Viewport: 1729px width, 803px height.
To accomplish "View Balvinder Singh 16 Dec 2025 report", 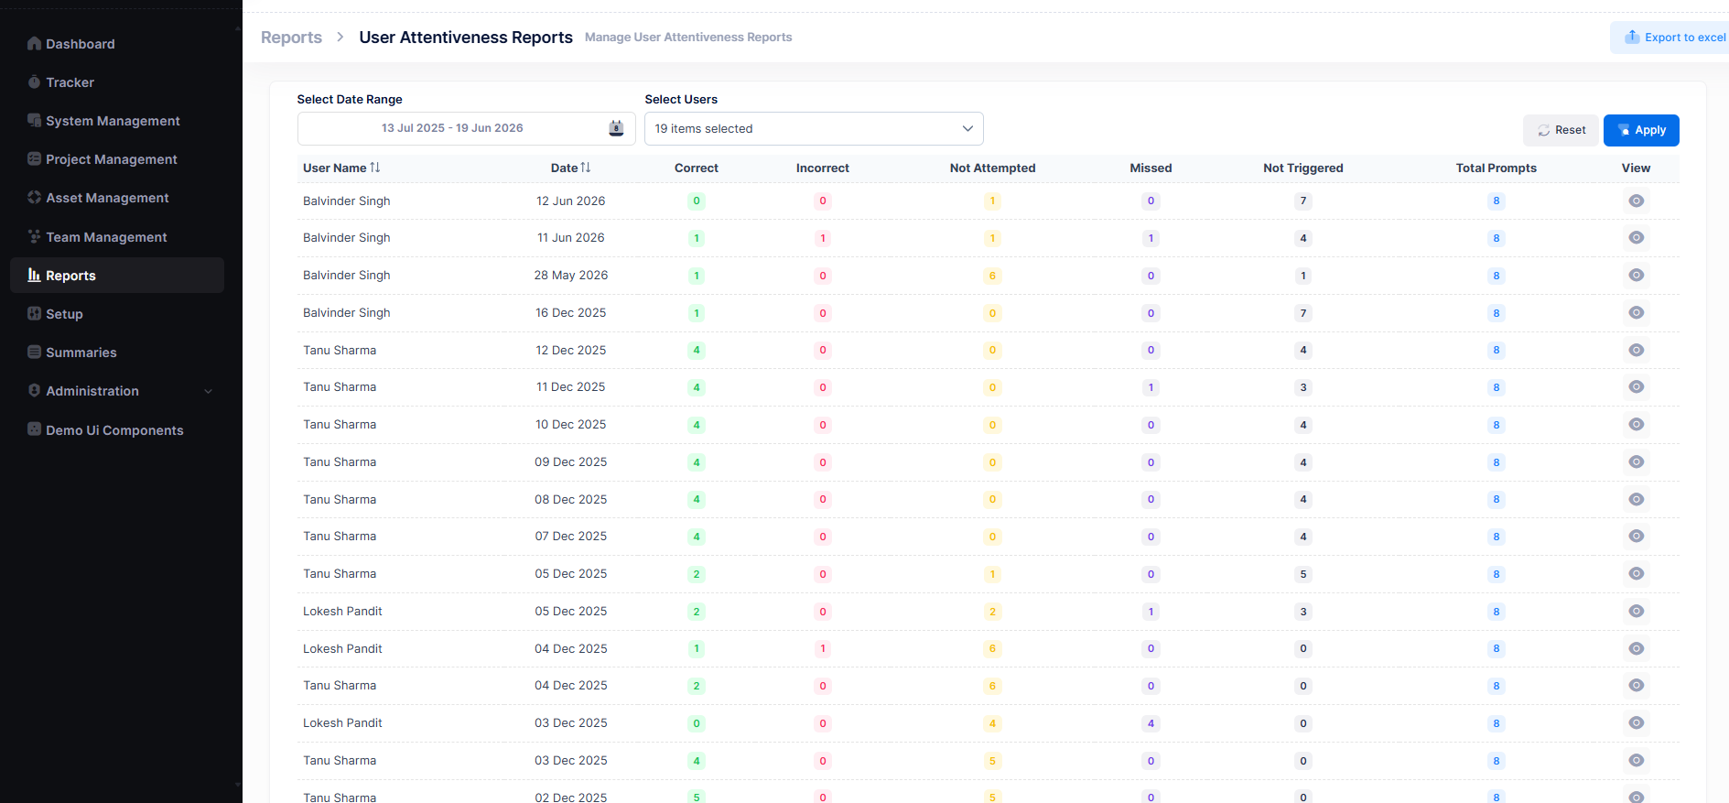I will 1637,313.
